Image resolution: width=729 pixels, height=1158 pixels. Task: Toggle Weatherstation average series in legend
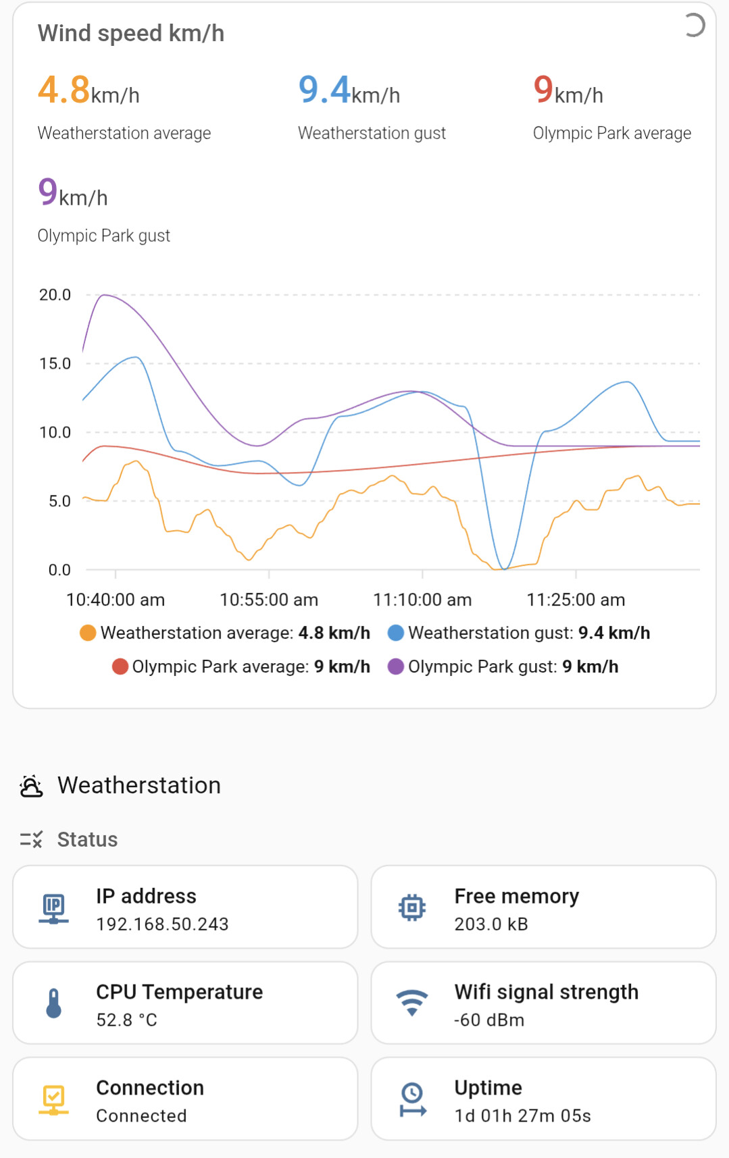225,633
